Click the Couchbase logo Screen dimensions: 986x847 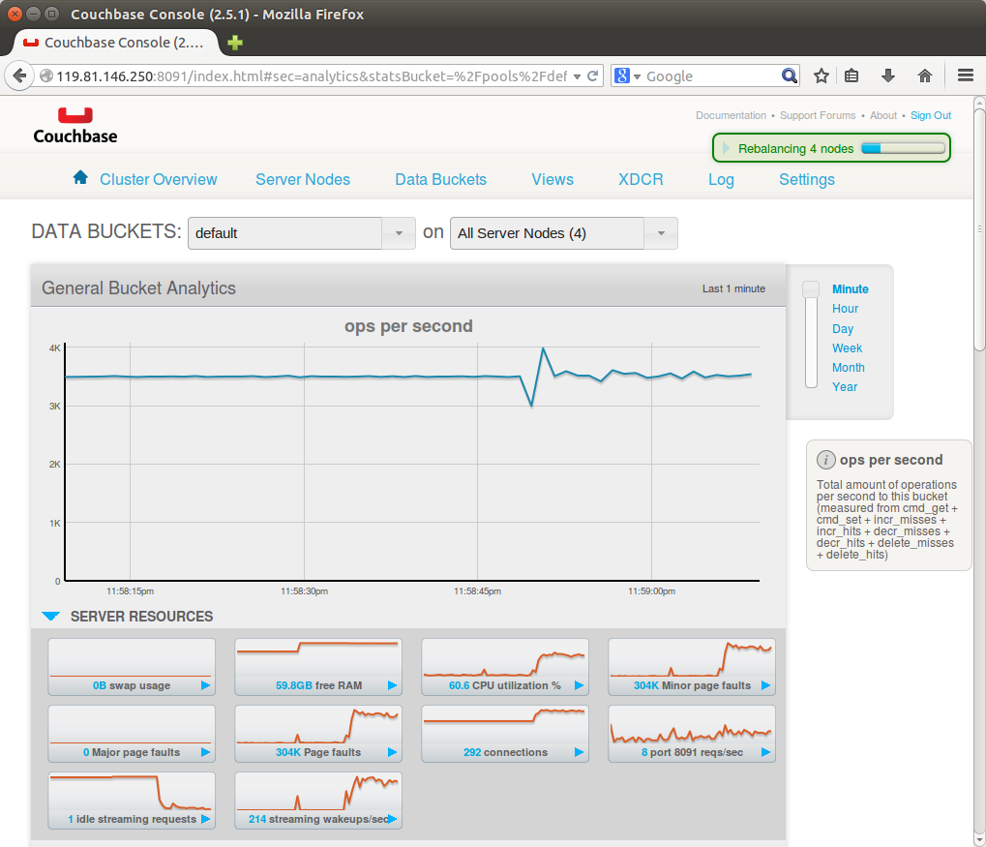tap(75, 126)
